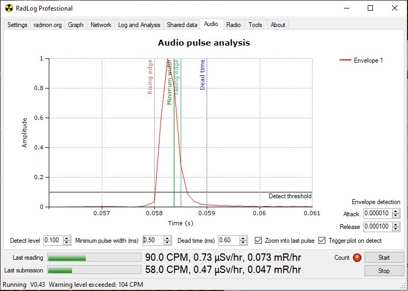Screen dimensions: 408x291
Task: Toggle the Zoom into last pulse checkbox
Action: point(258,241)
